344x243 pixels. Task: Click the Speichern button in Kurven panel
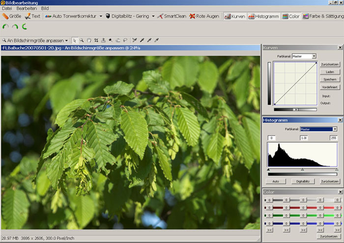tap(330, 79)
